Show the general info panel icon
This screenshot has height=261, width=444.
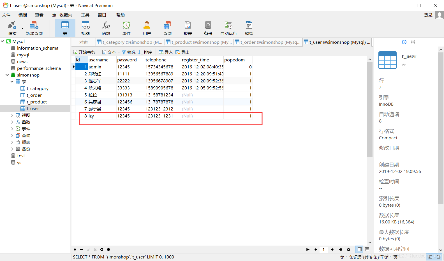(404, 42)
